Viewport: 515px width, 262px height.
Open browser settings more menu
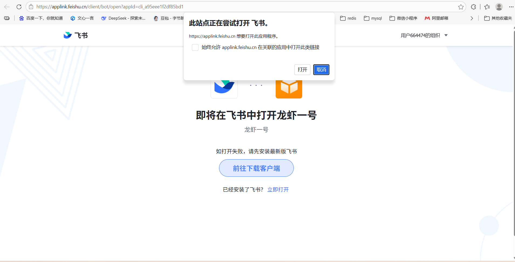[x=511, y=7]
